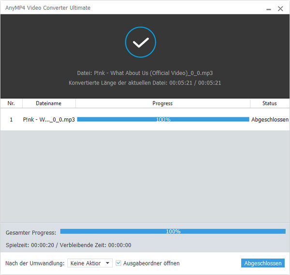Click the Status column header

[270, 103]
